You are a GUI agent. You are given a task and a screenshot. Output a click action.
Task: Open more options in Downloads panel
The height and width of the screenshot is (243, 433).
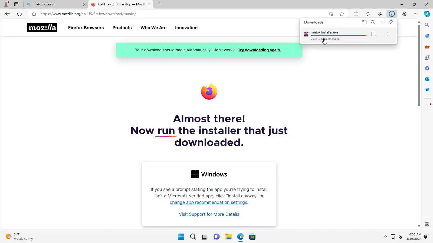[x=382, y=22]
